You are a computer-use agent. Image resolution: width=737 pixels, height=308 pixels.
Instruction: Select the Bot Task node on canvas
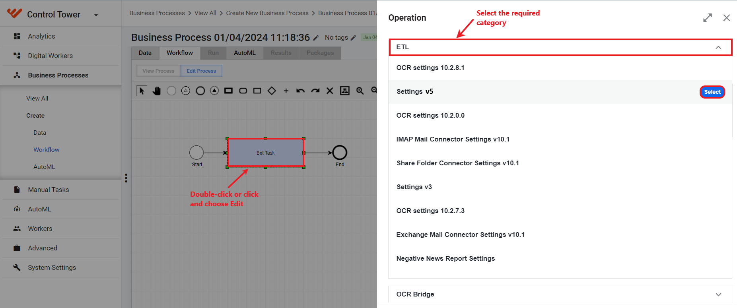coord(266,153)
